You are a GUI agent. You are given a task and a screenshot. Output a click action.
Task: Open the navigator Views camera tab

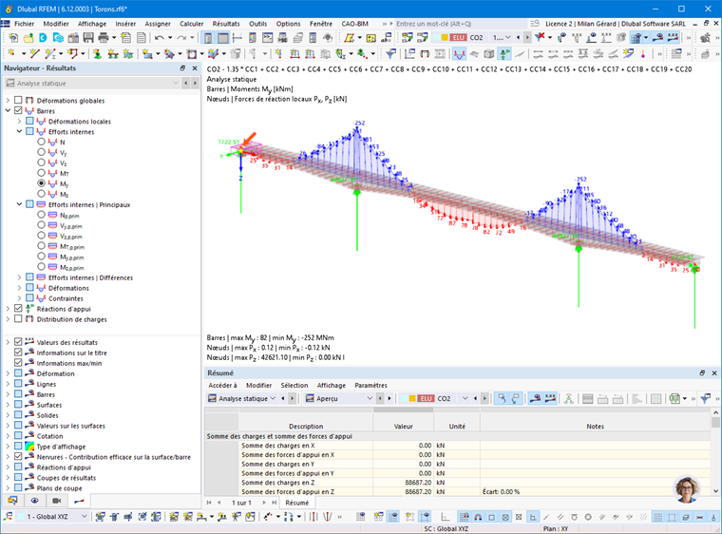tap(57, 501)
